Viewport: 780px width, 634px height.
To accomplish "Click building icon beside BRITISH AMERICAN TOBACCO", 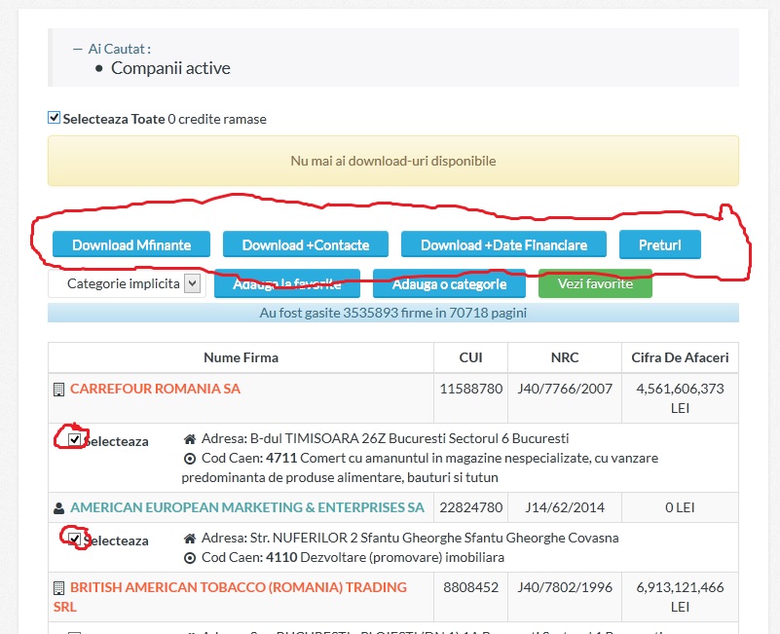I will (x=58, y=588).
